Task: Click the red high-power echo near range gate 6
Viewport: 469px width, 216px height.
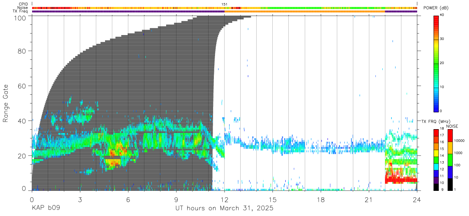Action: 401,179
